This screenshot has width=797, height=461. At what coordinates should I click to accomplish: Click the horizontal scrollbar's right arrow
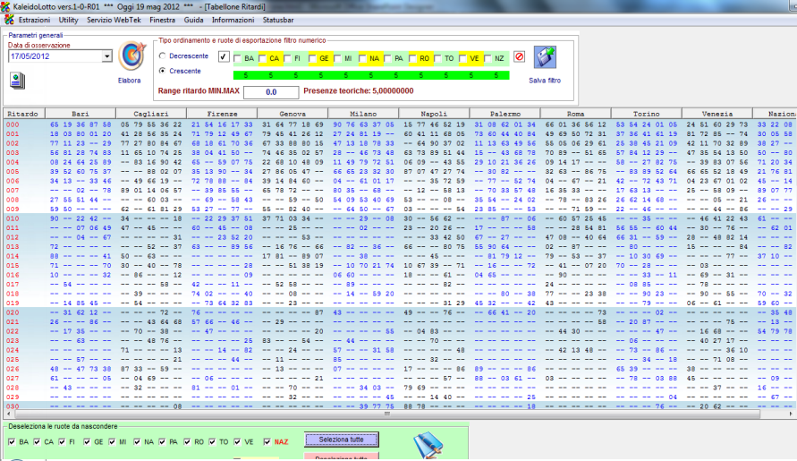pos(791,414)
